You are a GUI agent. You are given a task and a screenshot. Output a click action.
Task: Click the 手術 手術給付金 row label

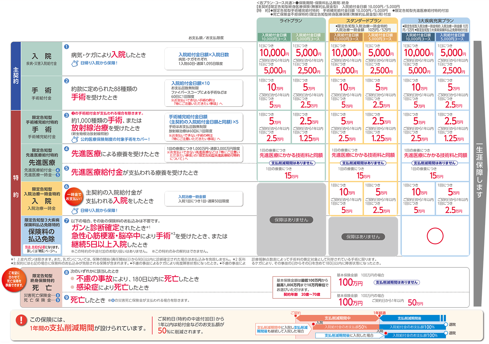41,93
